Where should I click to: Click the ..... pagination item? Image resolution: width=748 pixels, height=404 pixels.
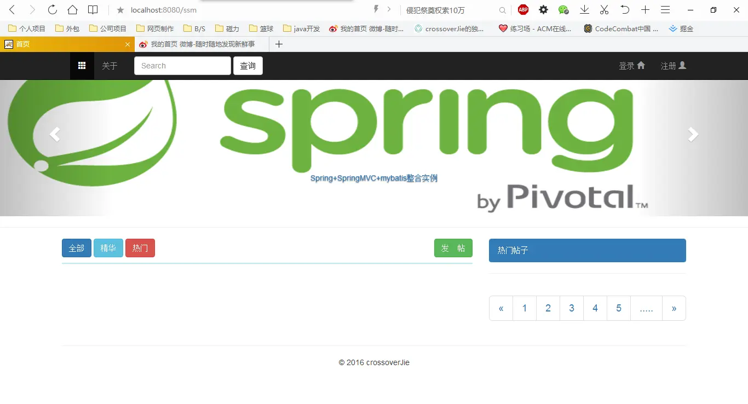[647, 308]
